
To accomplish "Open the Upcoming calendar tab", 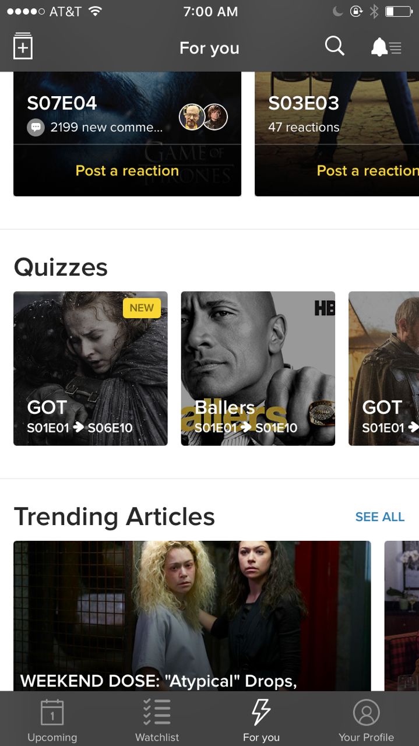I will (x=52, y=720).
